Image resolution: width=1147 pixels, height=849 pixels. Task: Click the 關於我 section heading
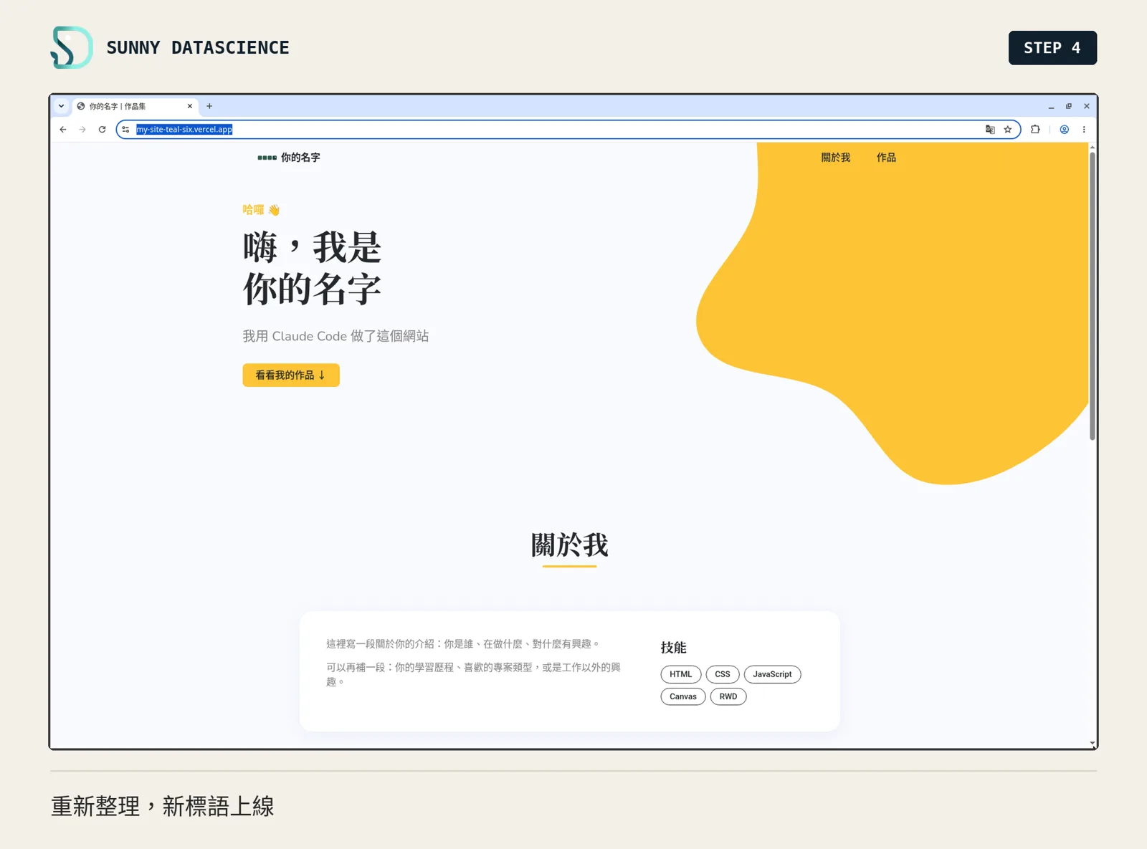point(570,545)
